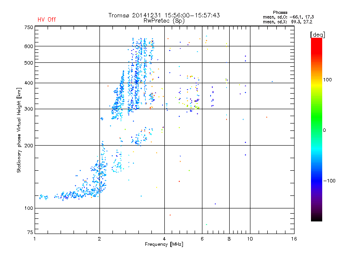Click the red HV Off label
This screenshot has height=260, width=346.
pyautogui.click(x=47, y=19)
